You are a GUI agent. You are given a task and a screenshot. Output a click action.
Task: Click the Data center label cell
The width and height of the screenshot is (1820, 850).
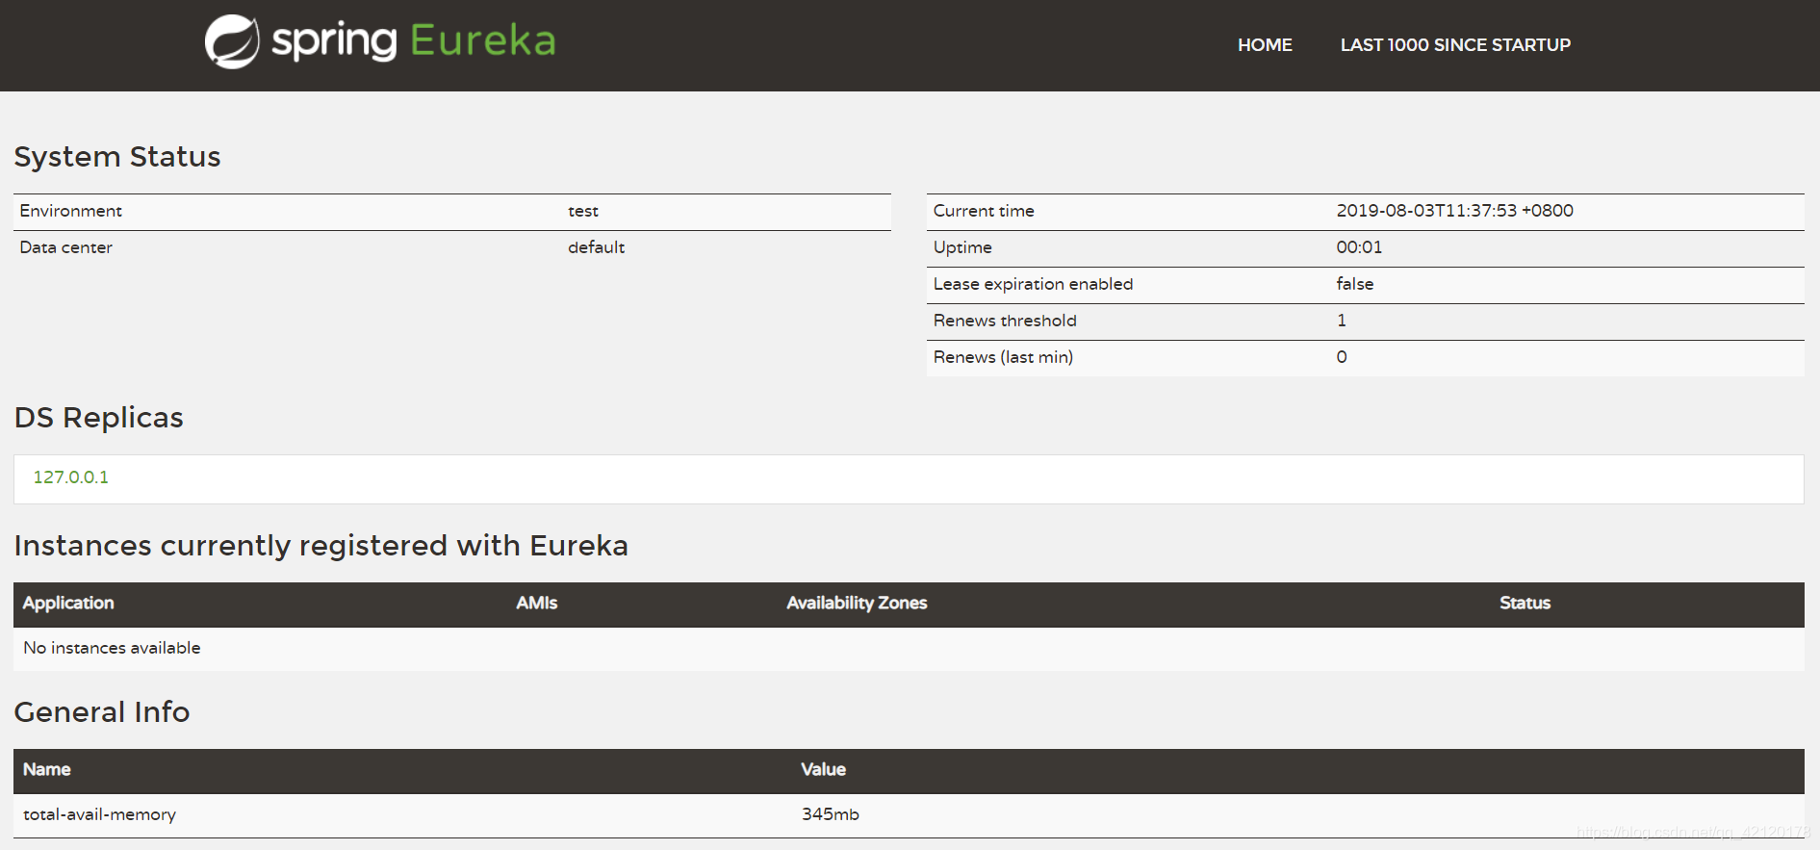click(x=66, y=247)
